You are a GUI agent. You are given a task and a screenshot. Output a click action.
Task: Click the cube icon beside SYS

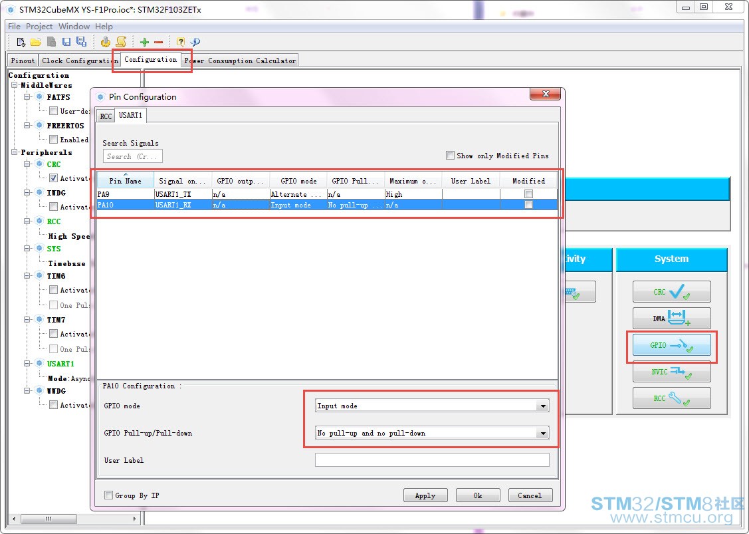tap(40, 249)
